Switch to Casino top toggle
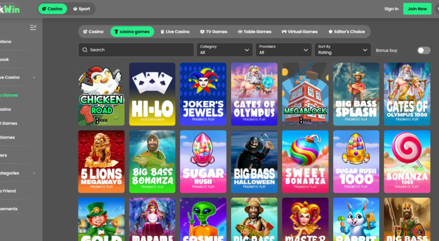 [x=52, y=9]
